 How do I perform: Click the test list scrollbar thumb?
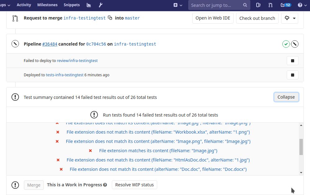(x=301, y=147)
